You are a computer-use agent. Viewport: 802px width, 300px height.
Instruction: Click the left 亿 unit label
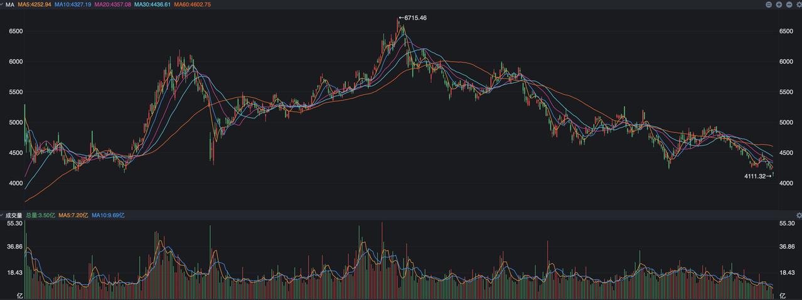(19, 294)
